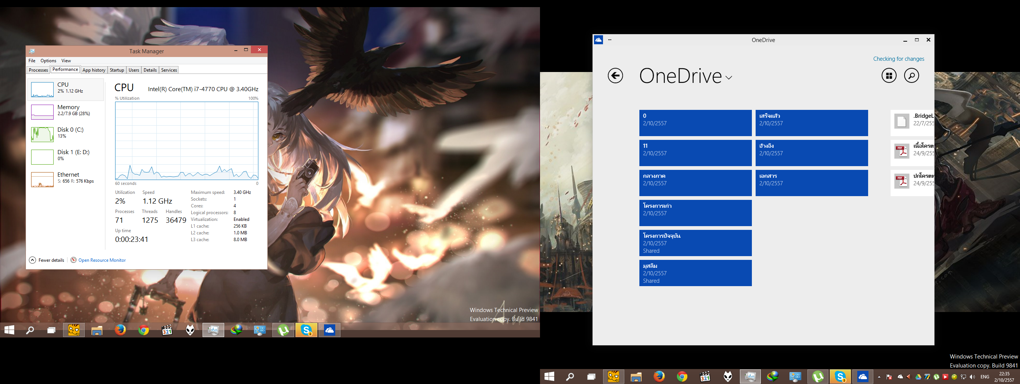1020x384 pixels.
Task: Switch to the Startup tab
Action: pyautogui.click(x=117, y=70)
